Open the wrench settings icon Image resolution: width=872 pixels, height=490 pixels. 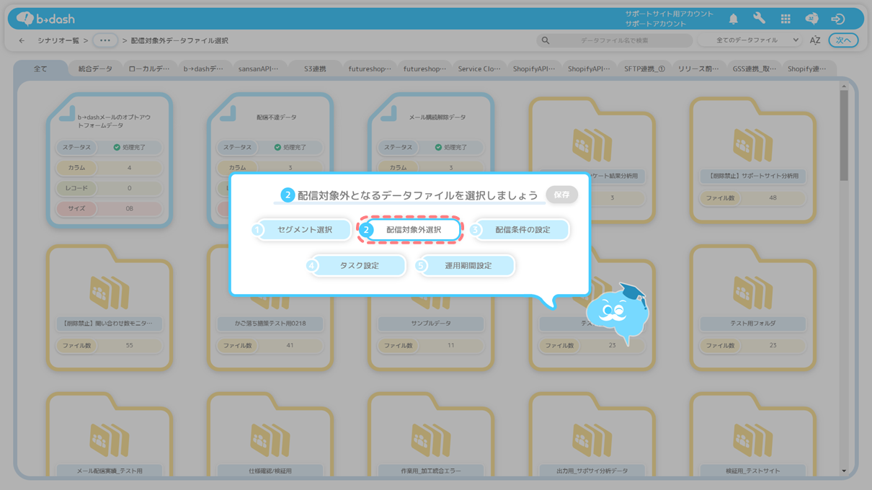759,19
